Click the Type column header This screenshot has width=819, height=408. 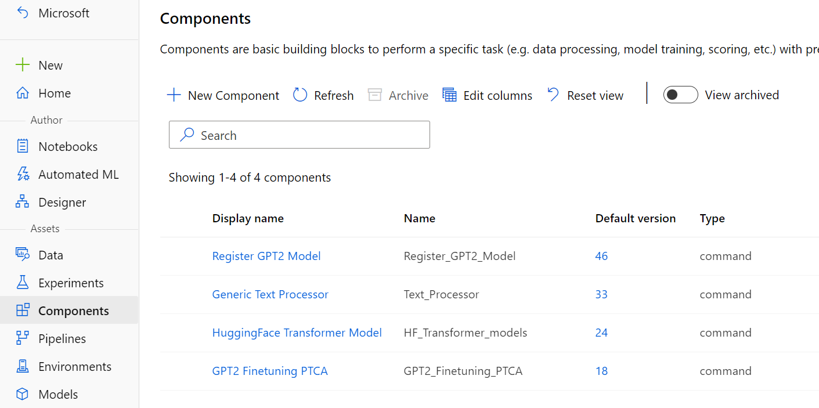(712, 218)
